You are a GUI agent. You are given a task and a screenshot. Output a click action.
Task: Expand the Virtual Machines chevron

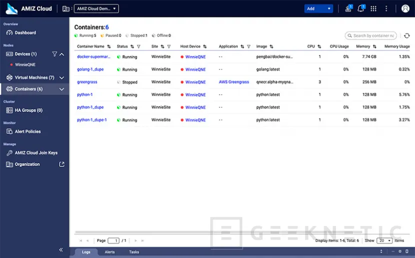pyautogui.click(x=62, y=77)
